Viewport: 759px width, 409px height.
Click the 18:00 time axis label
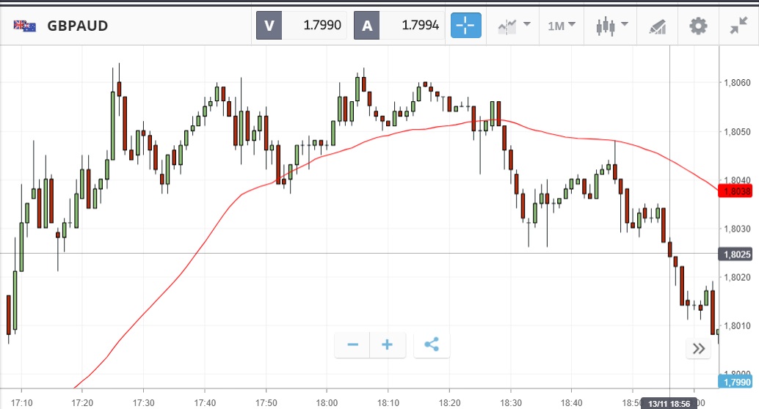point(327,402)
